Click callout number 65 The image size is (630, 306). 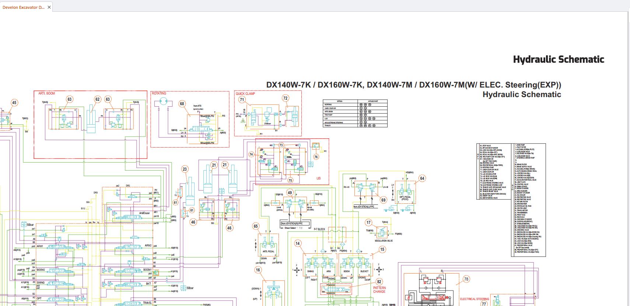point(256,226)
